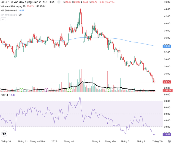Open the purple dividend D marker
The image size is (174, 143).
[x=46, y=90]
